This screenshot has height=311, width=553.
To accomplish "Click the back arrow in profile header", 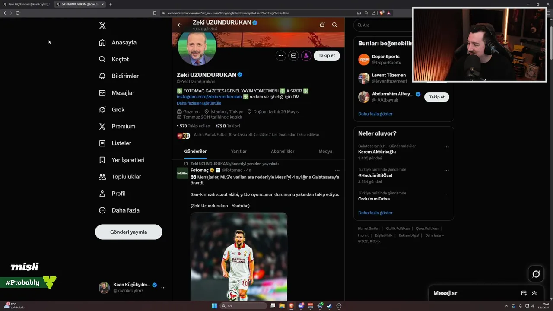I will (x=180, y=25).
